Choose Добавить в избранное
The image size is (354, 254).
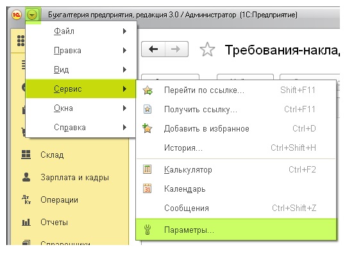point(236,128)
